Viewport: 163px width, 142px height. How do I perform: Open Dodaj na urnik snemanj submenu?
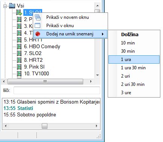(x=70, y=34)
